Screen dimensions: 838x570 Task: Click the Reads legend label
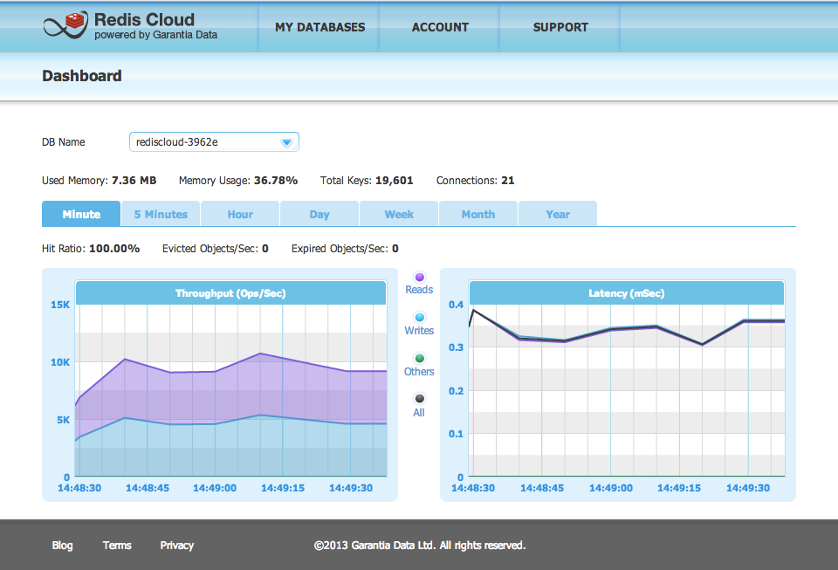point(419,290)
